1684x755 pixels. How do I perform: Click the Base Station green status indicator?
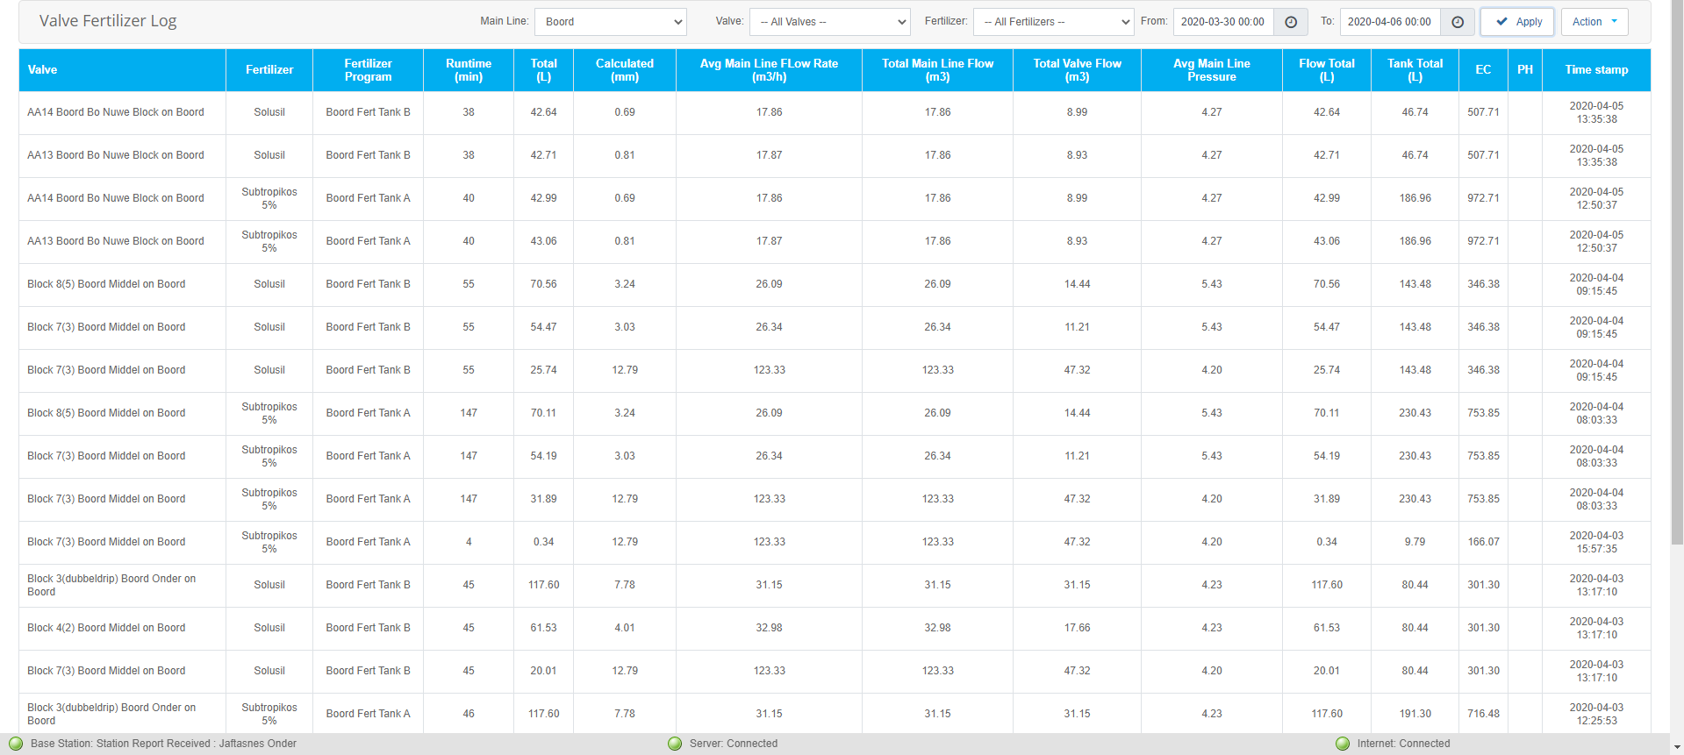coord(16,744)
